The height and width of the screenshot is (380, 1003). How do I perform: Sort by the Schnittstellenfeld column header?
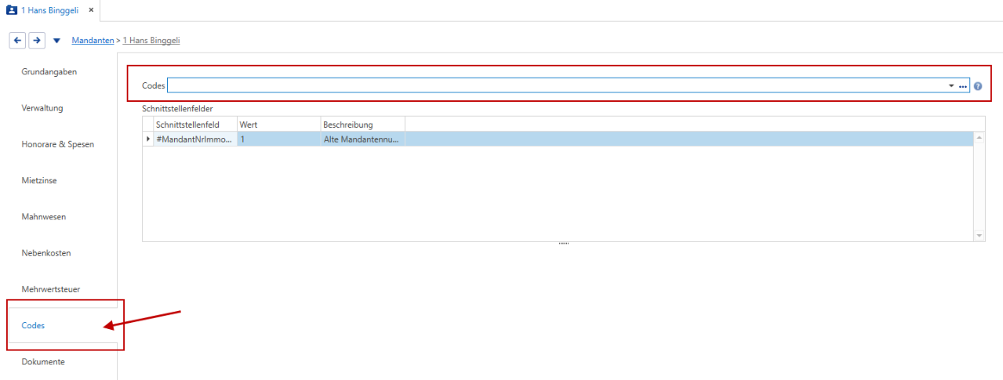click(x=195, y=125)
